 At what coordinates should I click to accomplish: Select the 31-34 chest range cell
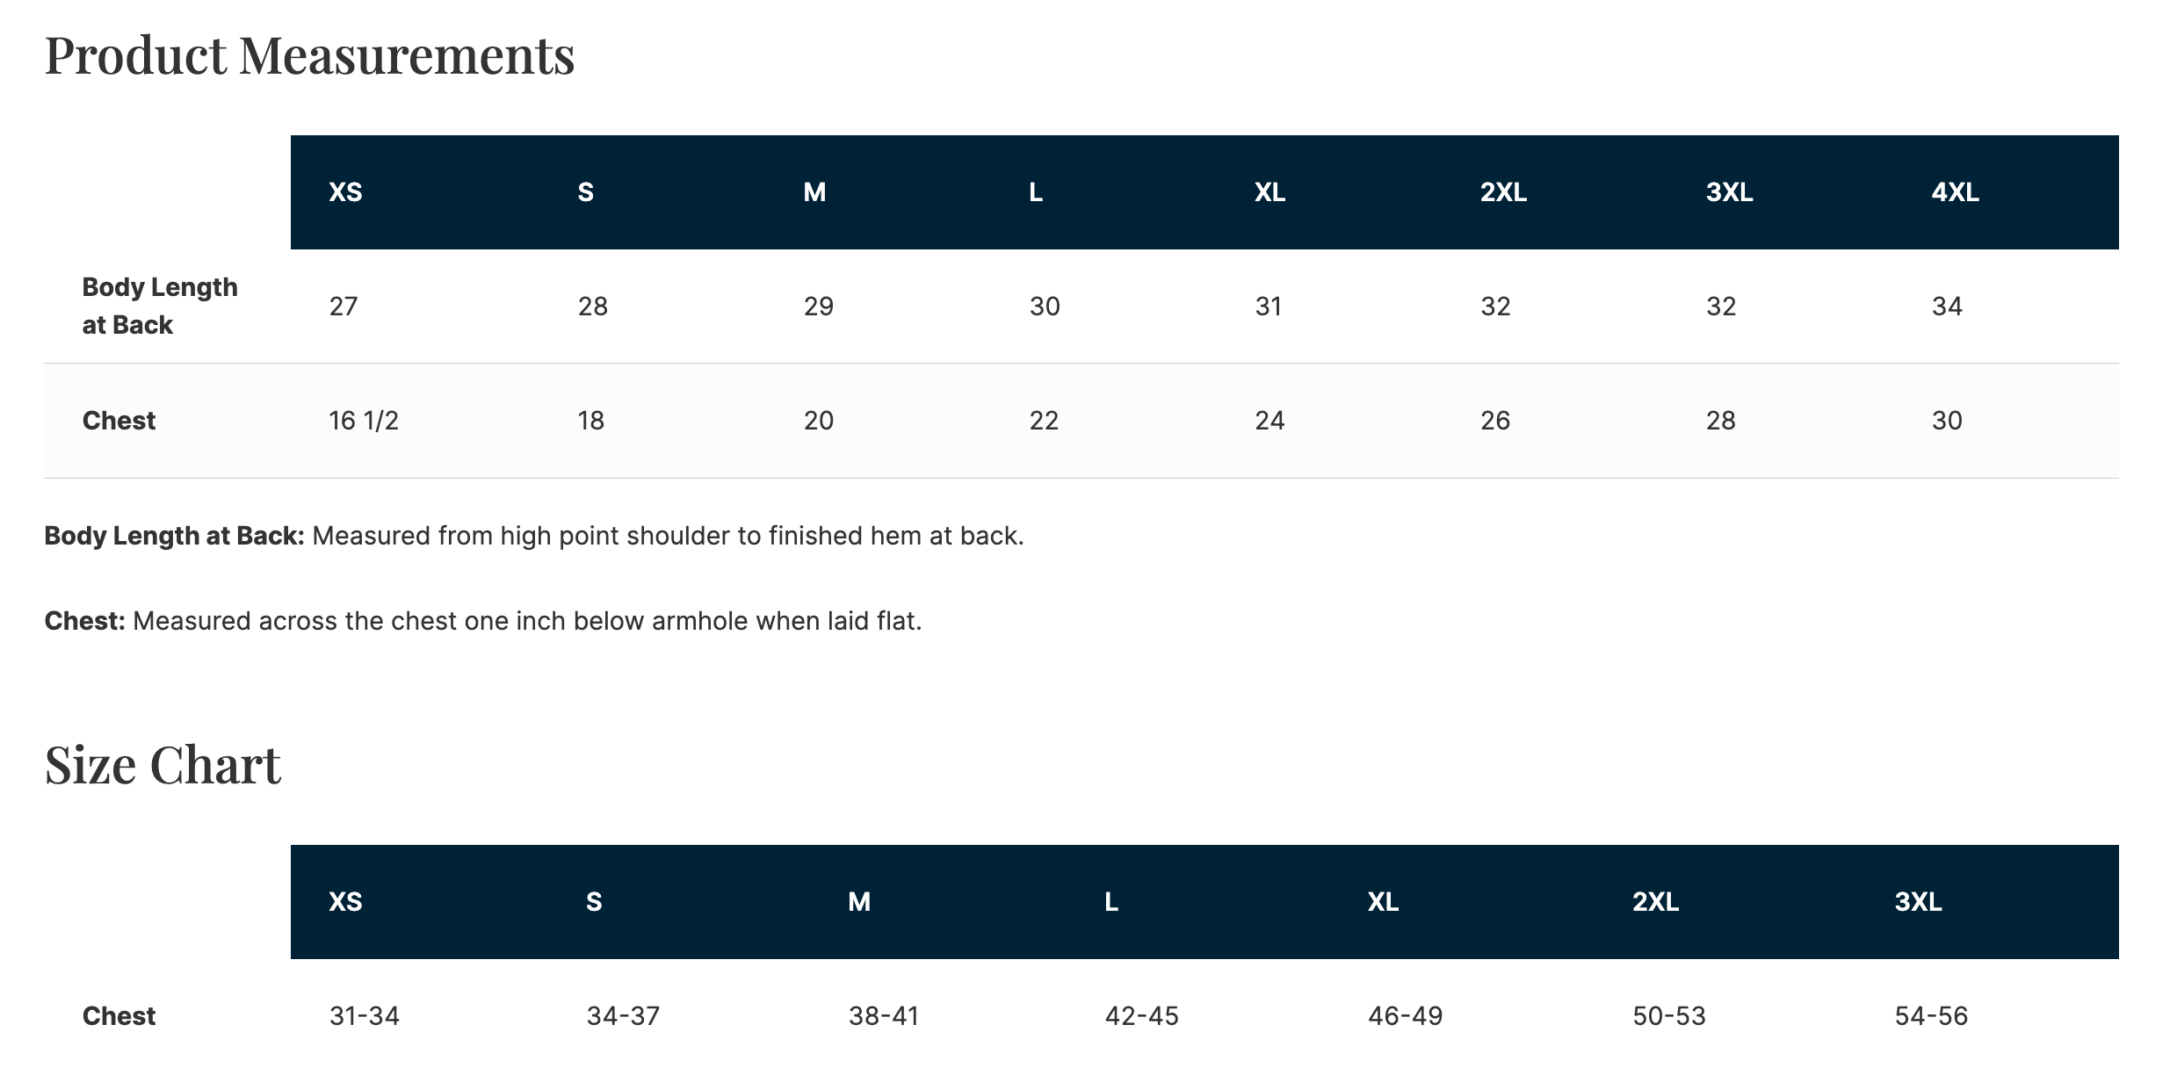coord(364,1016)
